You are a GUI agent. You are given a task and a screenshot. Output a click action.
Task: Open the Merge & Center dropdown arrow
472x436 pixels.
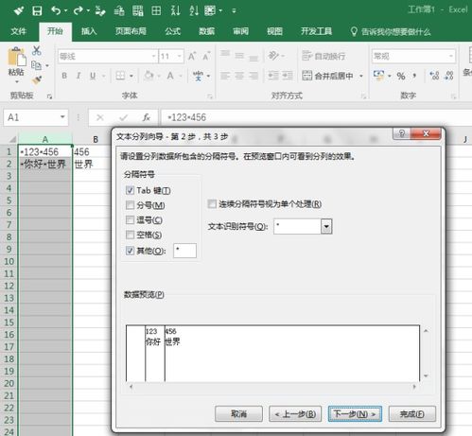click(361, 76)
